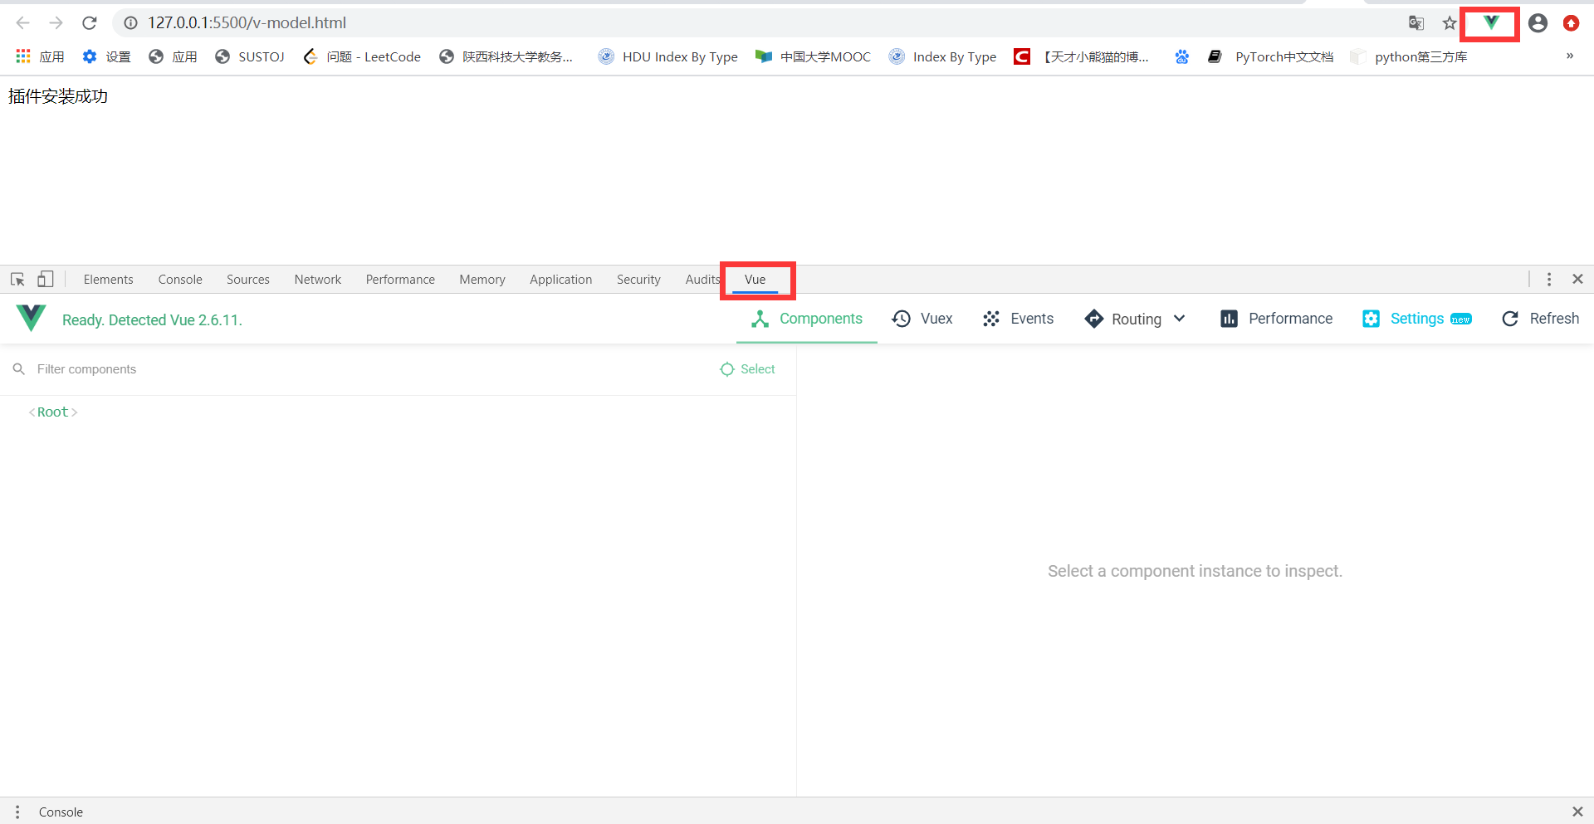Open the SUSTOJ bookmark
Screen dimensions: 1594x824
click(249, 56)
